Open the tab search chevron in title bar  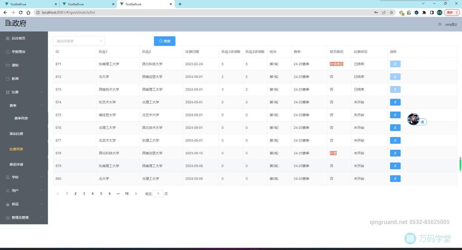(x=423, y=3)
